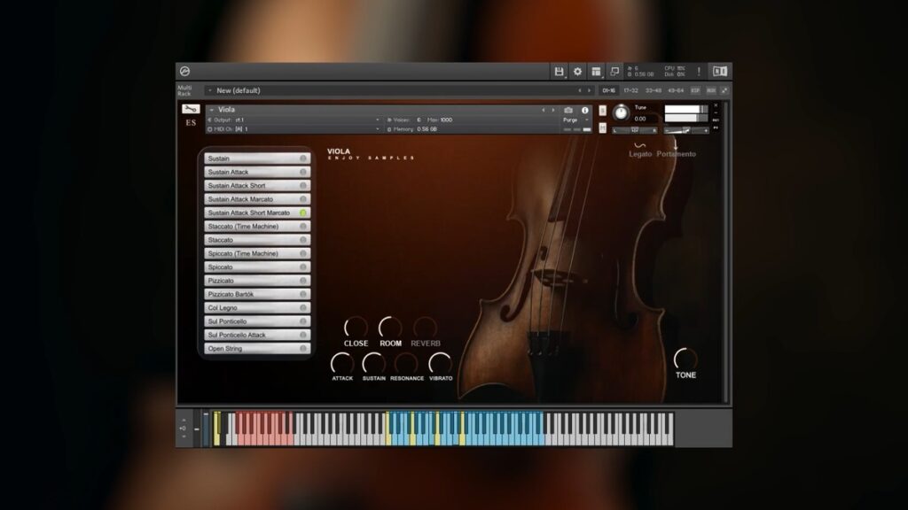Open the Viola instrument name dropdown arrow
This screenshot has width=908, height=510.
[x=212, y=110]
